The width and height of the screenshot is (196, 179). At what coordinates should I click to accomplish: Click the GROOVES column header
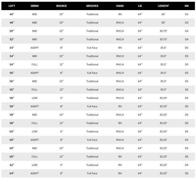pyautogui.click(x=92, y=6)
